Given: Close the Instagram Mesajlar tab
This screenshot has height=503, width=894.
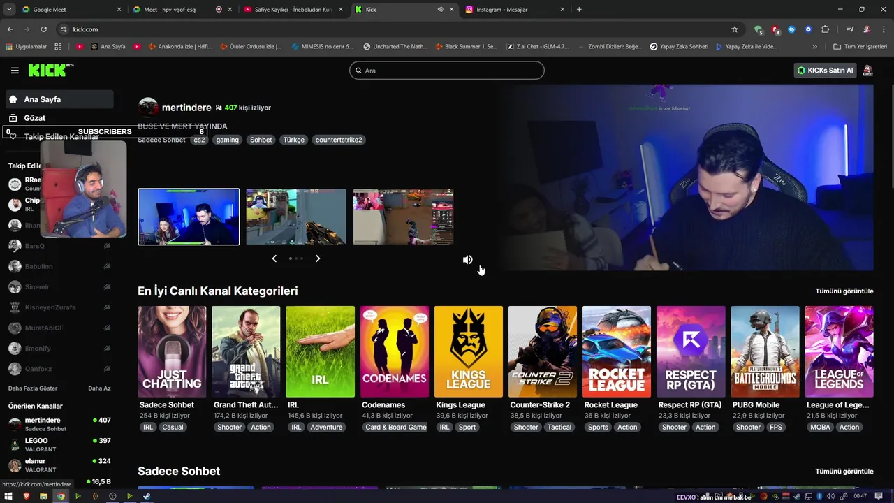Looking at the screenshot, I should [562, 10].
